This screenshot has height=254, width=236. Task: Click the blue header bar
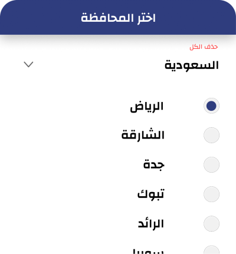(118, 17)
